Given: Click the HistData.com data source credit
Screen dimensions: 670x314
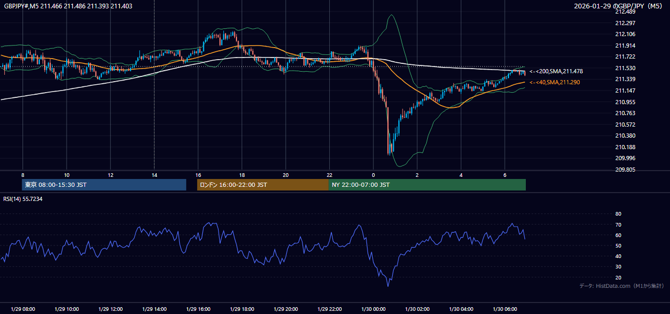Looking at the screenshot, I should 621,286.
